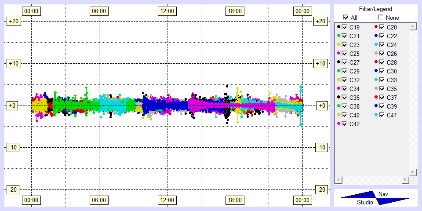This screenshot has height=211, width=422.
Task: Check the None filter checkbox
Action: click(x=381, y=18)
